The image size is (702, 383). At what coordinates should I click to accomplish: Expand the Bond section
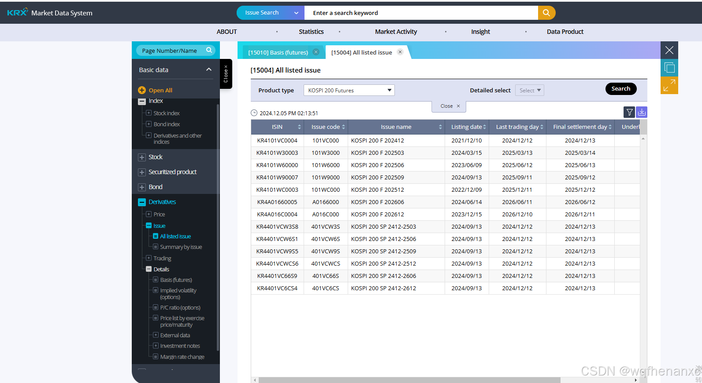click(142, 187)
